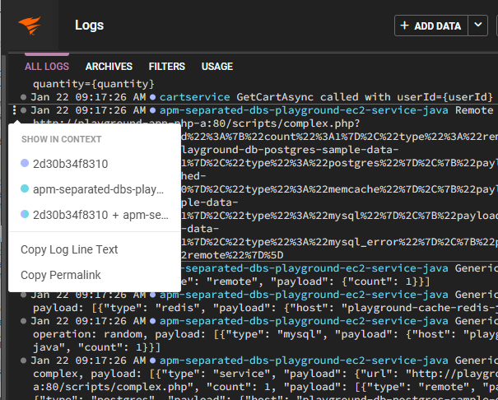Click the cyan dot beside apm-separated-dbs-play...
Screen dimensions: 498x400
(25, 188)
